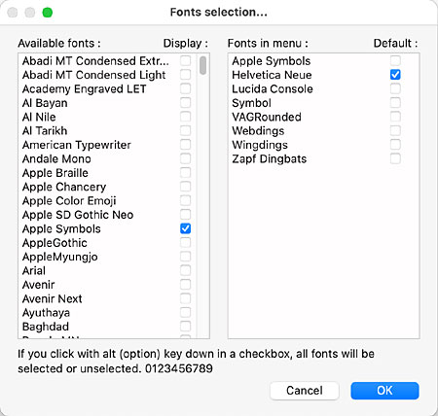Select Symbol in menu fonts list
This screenshot has height=416, width=438.
pos(251,103)
